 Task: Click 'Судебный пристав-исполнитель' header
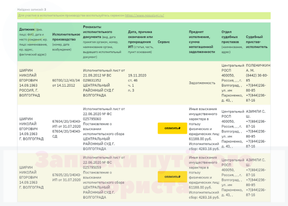[x=257, y=42]
